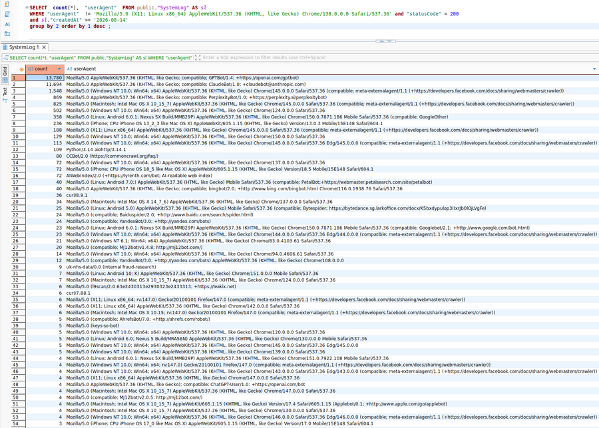Screen dimensions: 599x428
Task: Click the bingbot/2.0 userAgent cell
Action: [331, 188]
